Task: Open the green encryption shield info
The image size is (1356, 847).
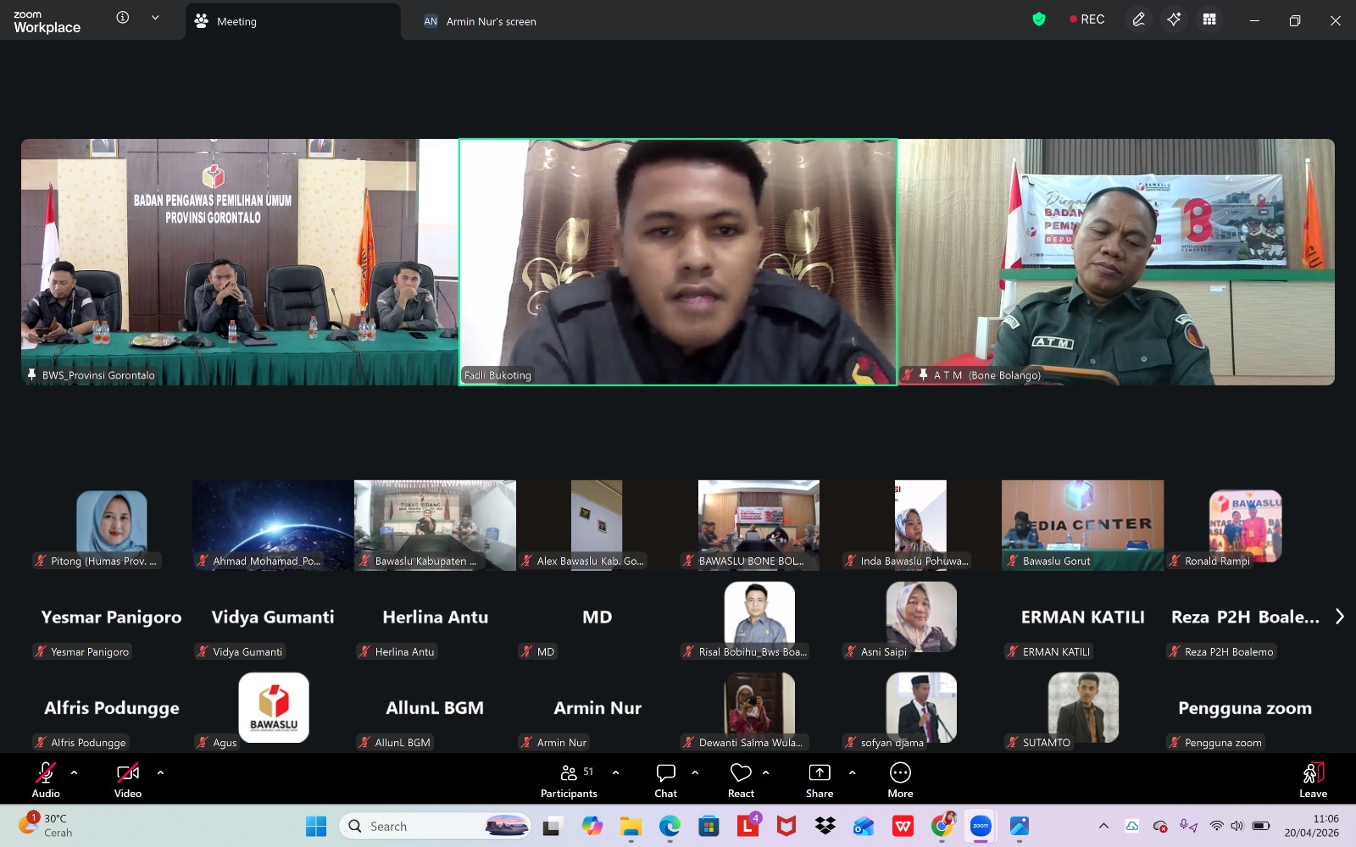Action: point(1039,19)
